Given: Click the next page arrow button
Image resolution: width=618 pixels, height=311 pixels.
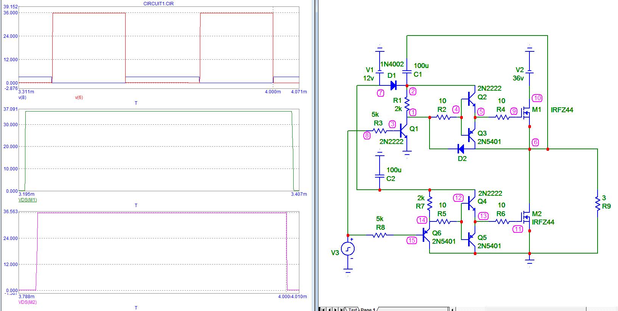Looking at the screenshot, I should pos(336,309).
